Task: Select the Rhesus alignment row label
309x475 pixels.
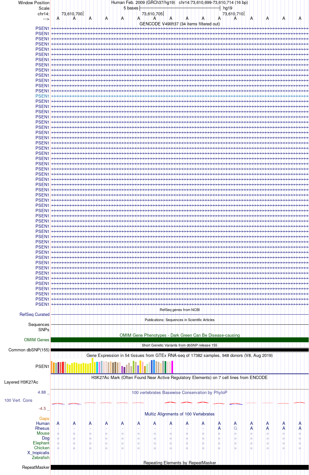Action: point(42,428)
